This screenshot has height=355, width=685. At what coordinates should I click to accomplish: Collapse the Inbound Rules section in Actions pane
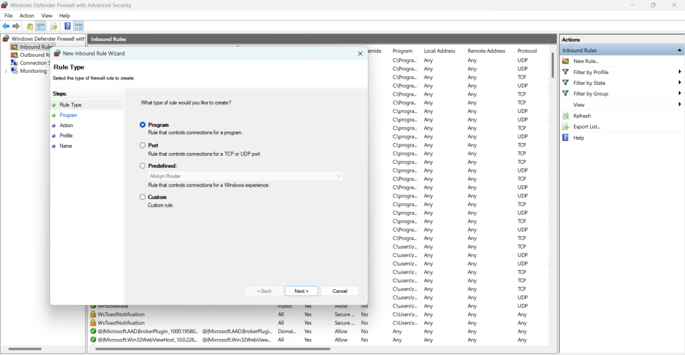(680, 50)
